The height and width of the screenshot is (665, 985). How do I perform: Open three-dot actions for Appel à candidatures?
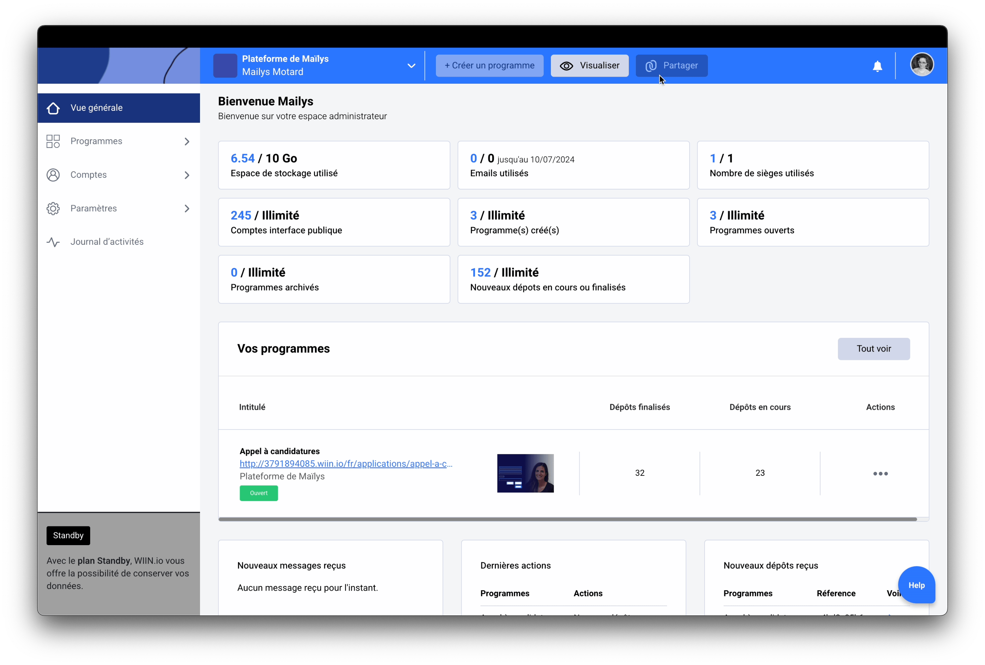(880, 473)
